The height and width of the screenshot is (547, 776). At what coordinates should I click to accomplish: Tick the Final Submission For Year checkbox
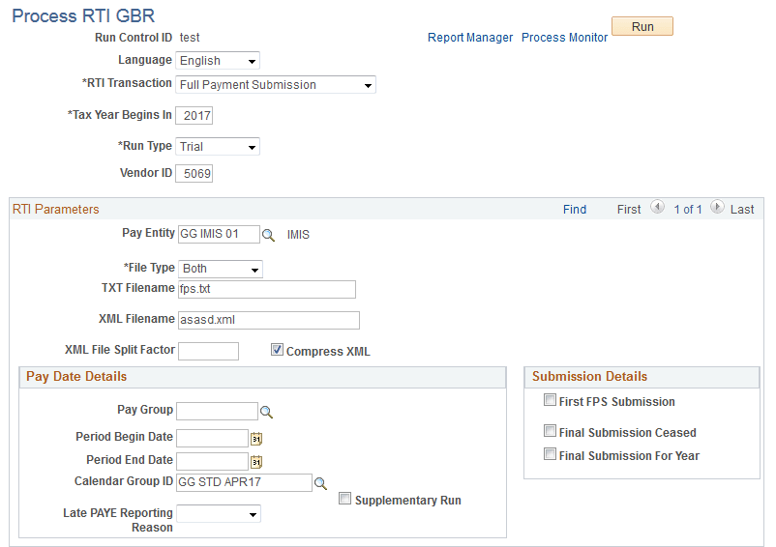550,454
